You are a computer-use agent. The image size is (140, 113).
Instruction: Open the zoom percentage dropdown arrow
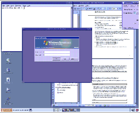(x=118, y=9)
